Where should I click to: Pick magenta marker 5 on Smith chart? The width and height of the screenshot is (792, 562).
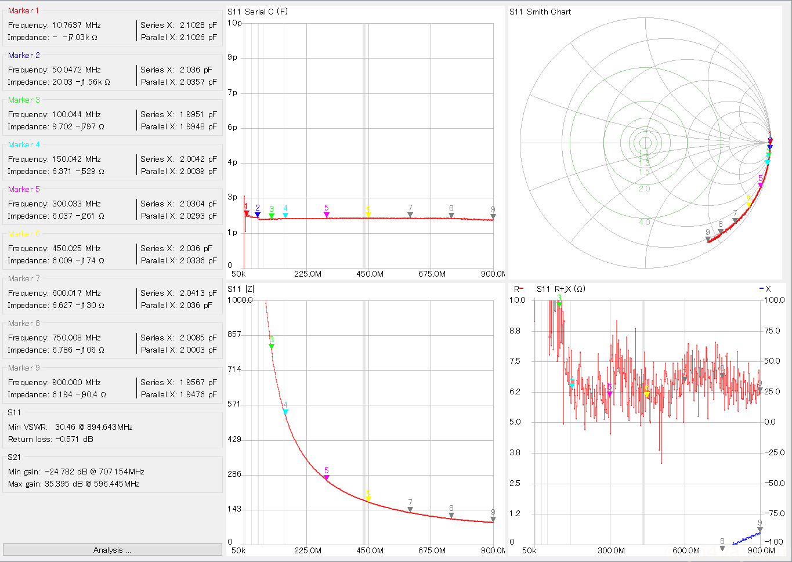(761, 186)
